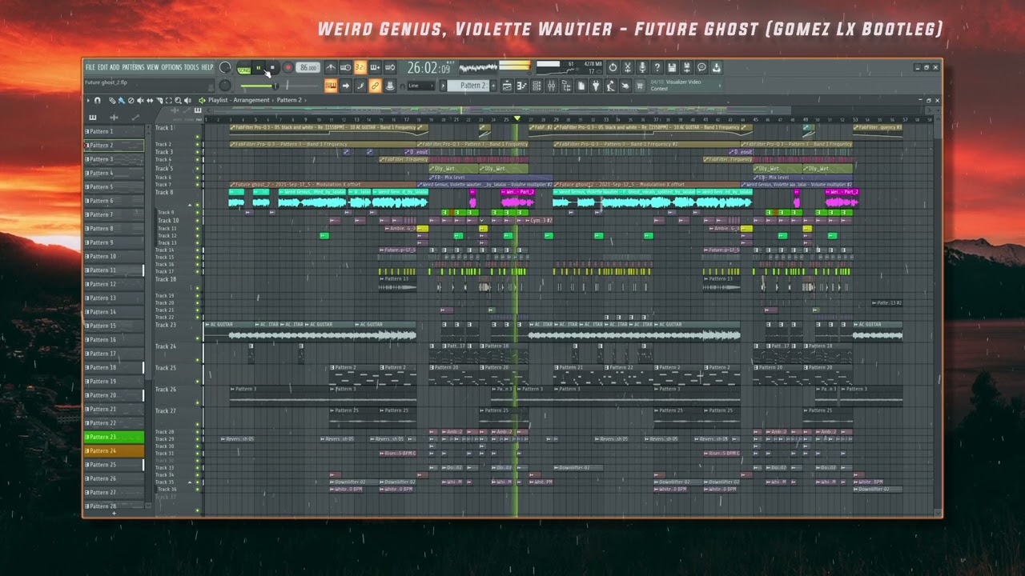Viewport: 1025px width, 576px height.
Task: Click the 86.000 tempo field
Action: 308,67
